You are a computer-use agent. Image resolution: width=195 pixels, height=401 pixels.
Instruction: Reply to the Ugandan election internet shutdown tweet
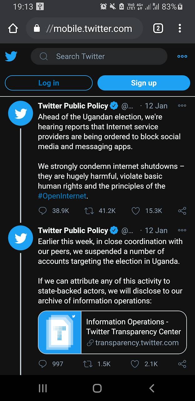pyautogui.click(x=43, y=211)
